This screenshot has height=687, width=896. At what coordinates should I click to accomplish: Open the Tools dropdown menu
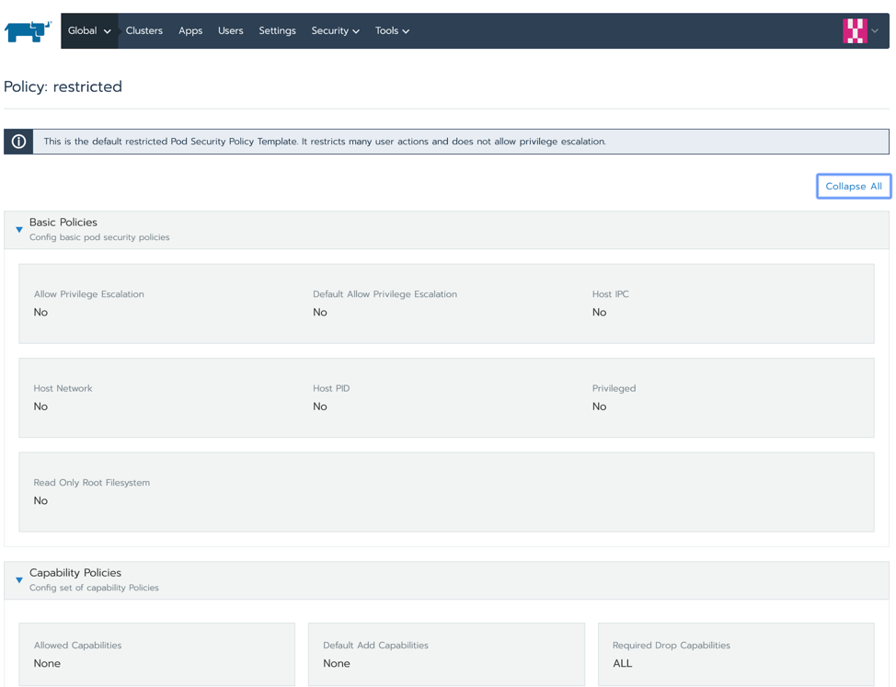(392, 31)
